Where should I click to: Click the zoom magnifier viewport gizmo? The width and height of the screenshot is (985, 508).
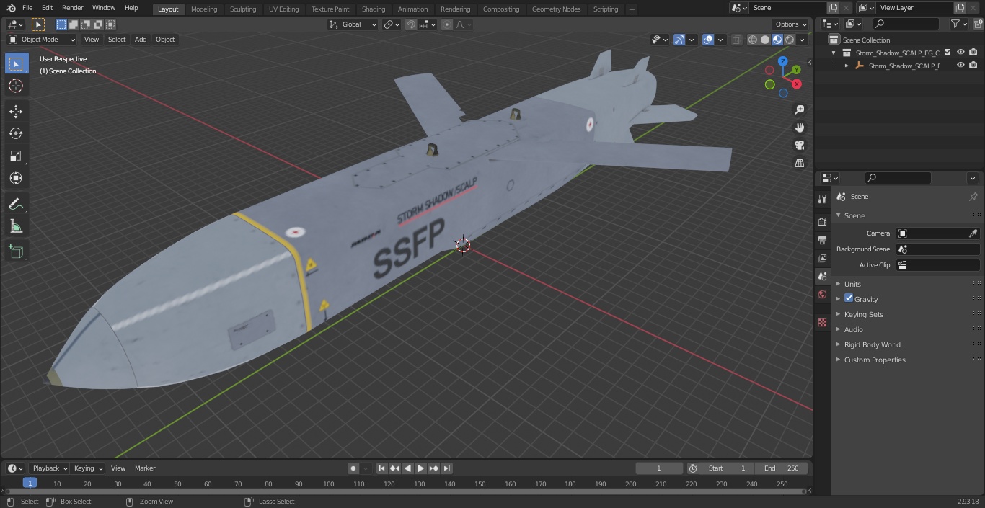(x=799, y=110)
